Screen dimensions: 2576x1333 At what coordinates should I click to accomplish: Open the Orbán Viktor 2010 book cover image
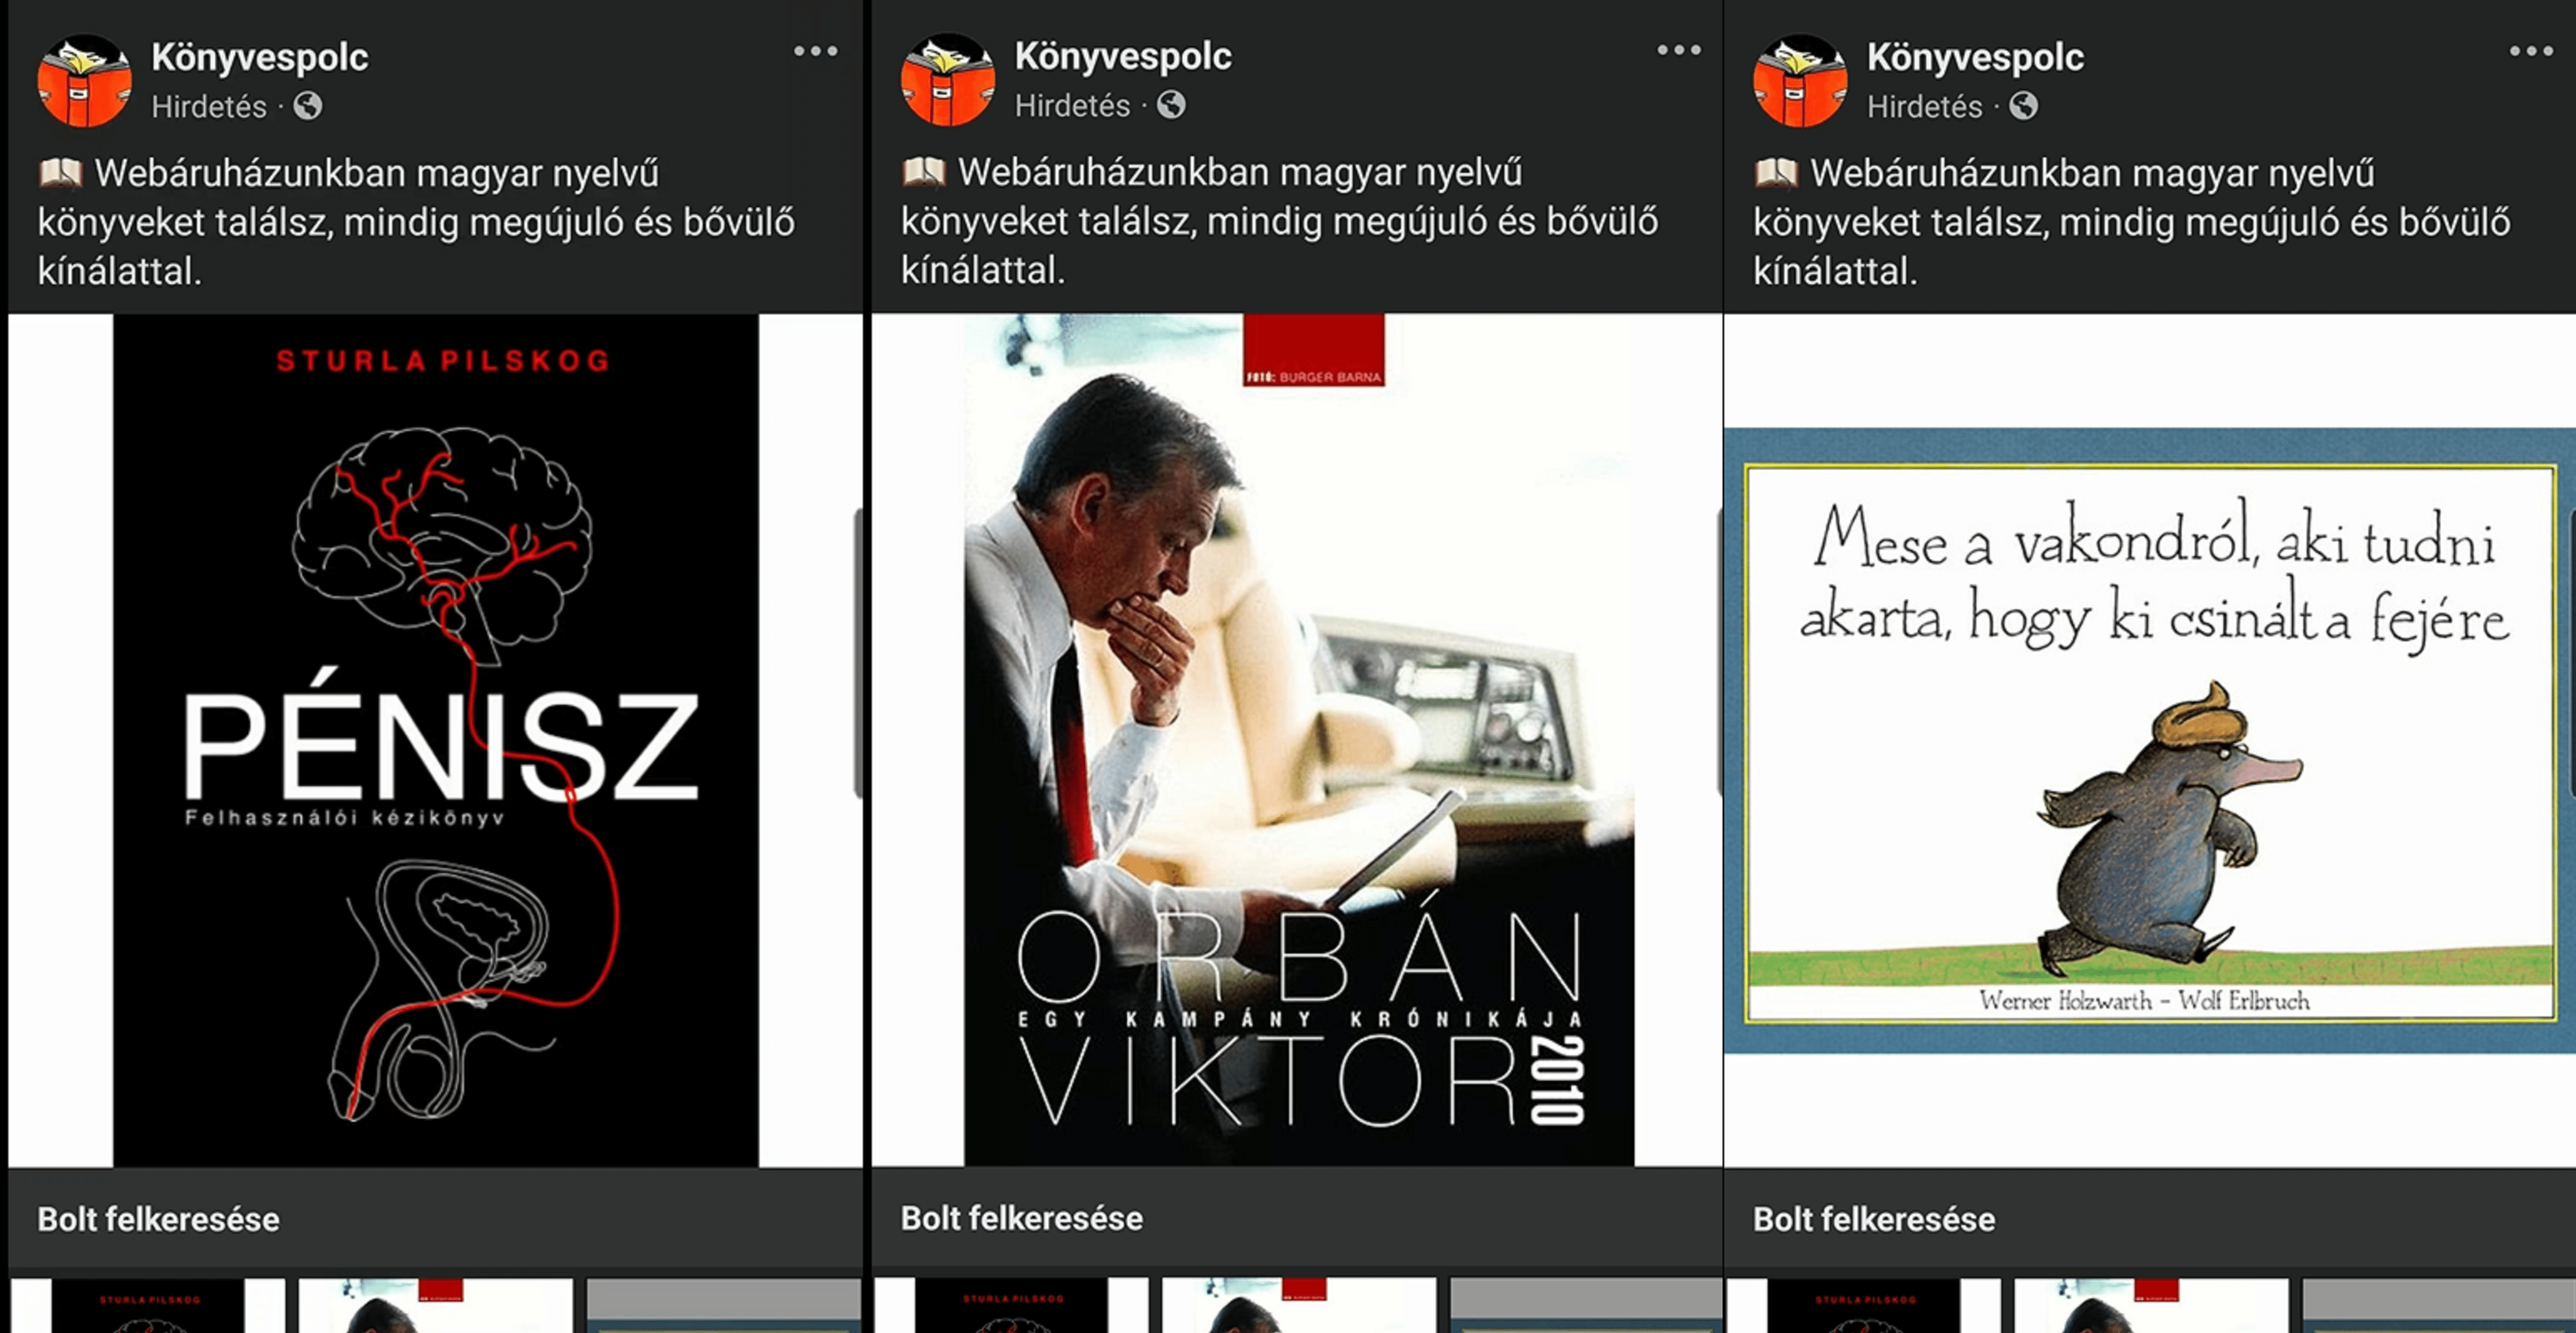(1299, 740)
